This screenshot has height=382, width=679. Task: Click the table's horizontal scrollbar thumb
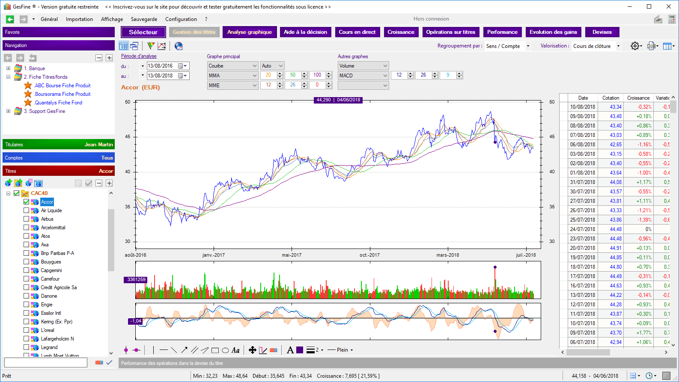(x=588, y=352)
